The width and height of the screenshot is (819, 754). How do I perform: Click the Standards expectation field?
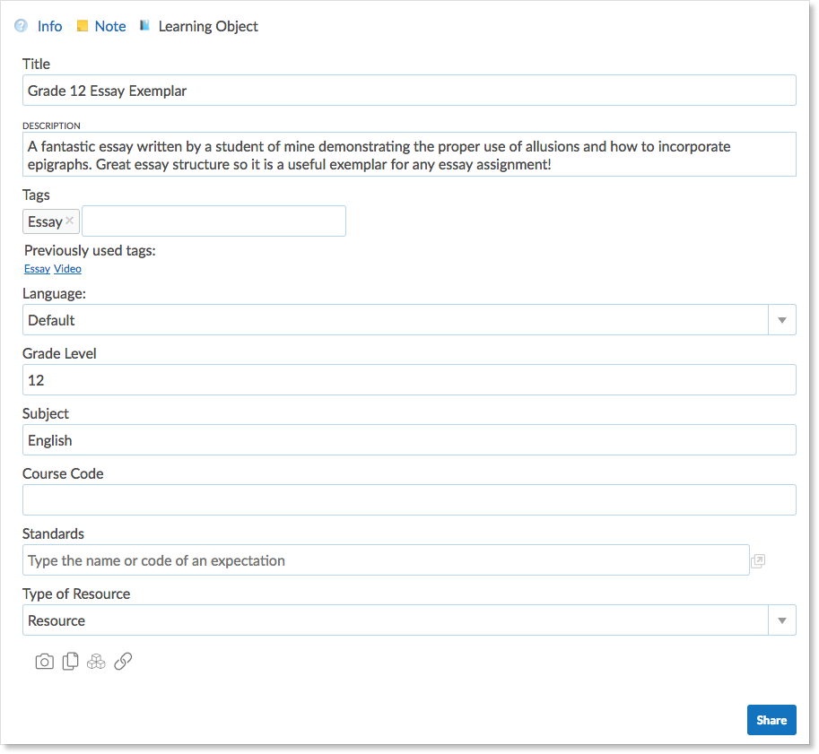point(386,559)
